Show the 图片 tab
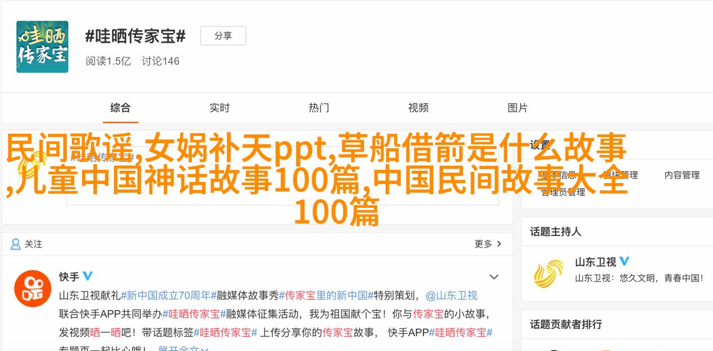The height and width of the screenshot is (351, 713). pyautogui.click(x=518, y=108)
